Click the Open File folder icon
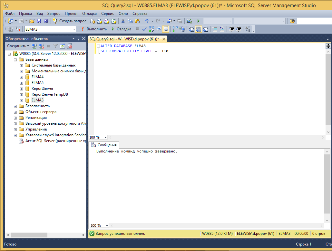Screen dimensions: 332x251 pyautogui.click(x=32, y=21)
